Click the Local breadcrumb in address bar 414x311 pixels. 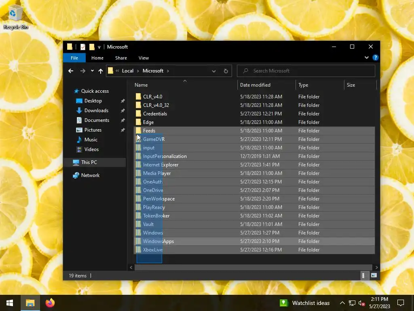point(127,70)
